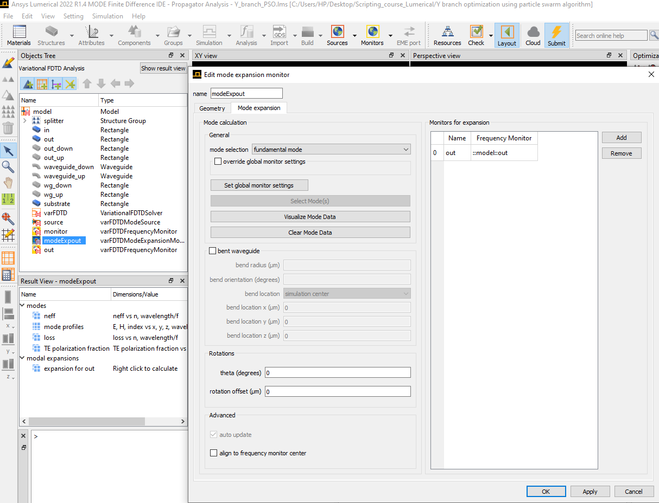Expand the splitter structure group
Screen dimensions: 659x503
click(24, 121)
